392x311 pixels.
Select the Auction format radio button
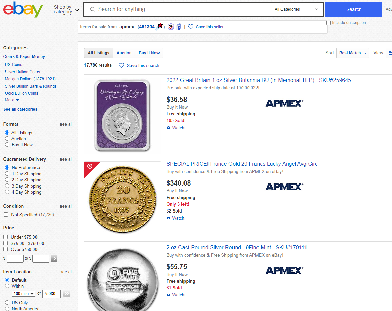[7, 139]
